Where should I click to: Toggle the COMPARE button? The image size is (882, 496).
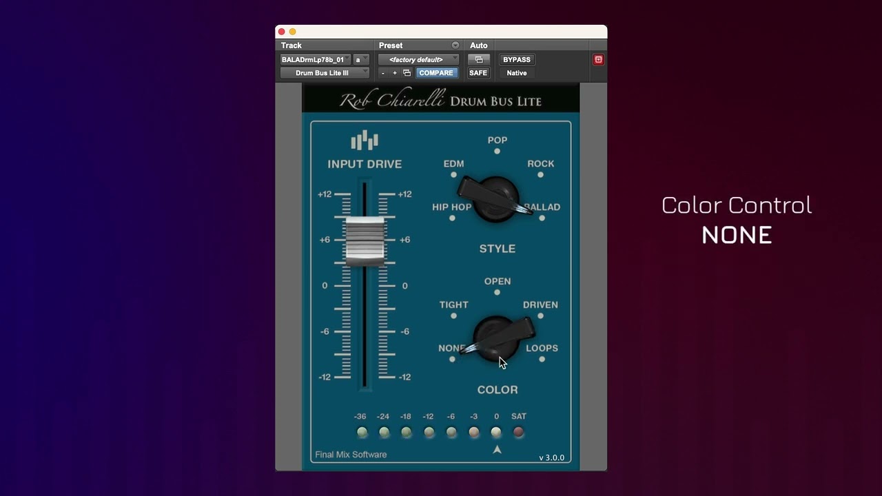point(436,73)
